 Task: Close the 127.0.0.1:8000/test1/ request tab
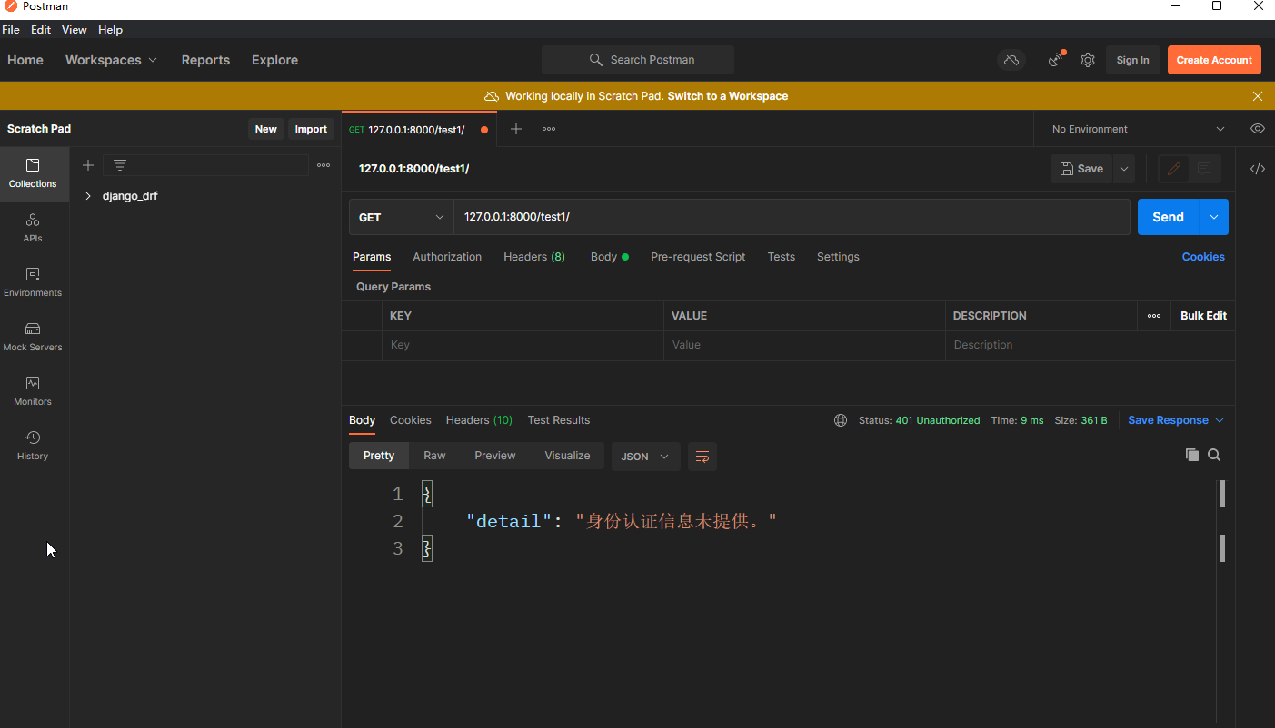[x=484, y=130]
